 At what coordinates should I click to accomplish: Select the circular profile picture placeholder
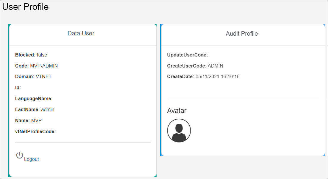[179, 130]
